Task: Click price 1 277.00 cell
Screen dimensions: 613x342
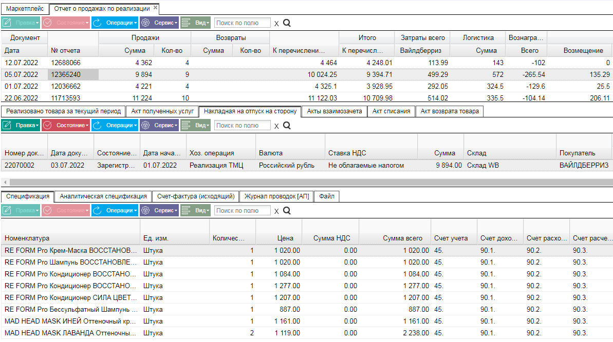Action: [x=278, y=286]
